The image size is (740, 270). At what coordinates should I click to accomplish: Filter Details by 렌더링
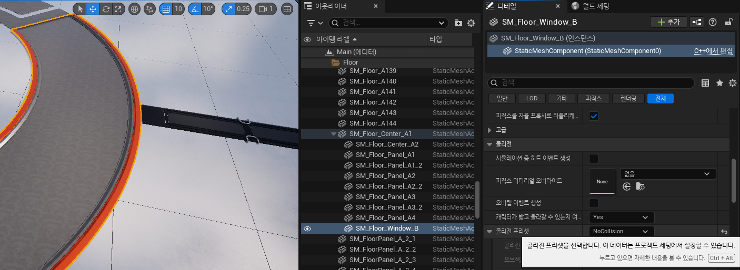(628, 99)
